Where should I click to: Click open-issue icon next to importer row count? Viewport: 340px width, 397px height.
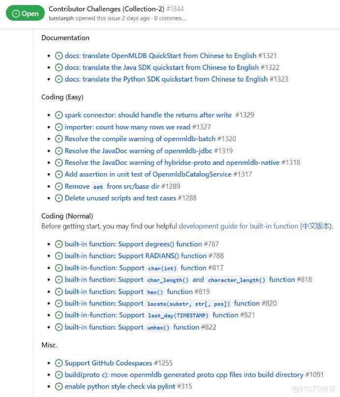pyautogui.click(x=58, y=127)
